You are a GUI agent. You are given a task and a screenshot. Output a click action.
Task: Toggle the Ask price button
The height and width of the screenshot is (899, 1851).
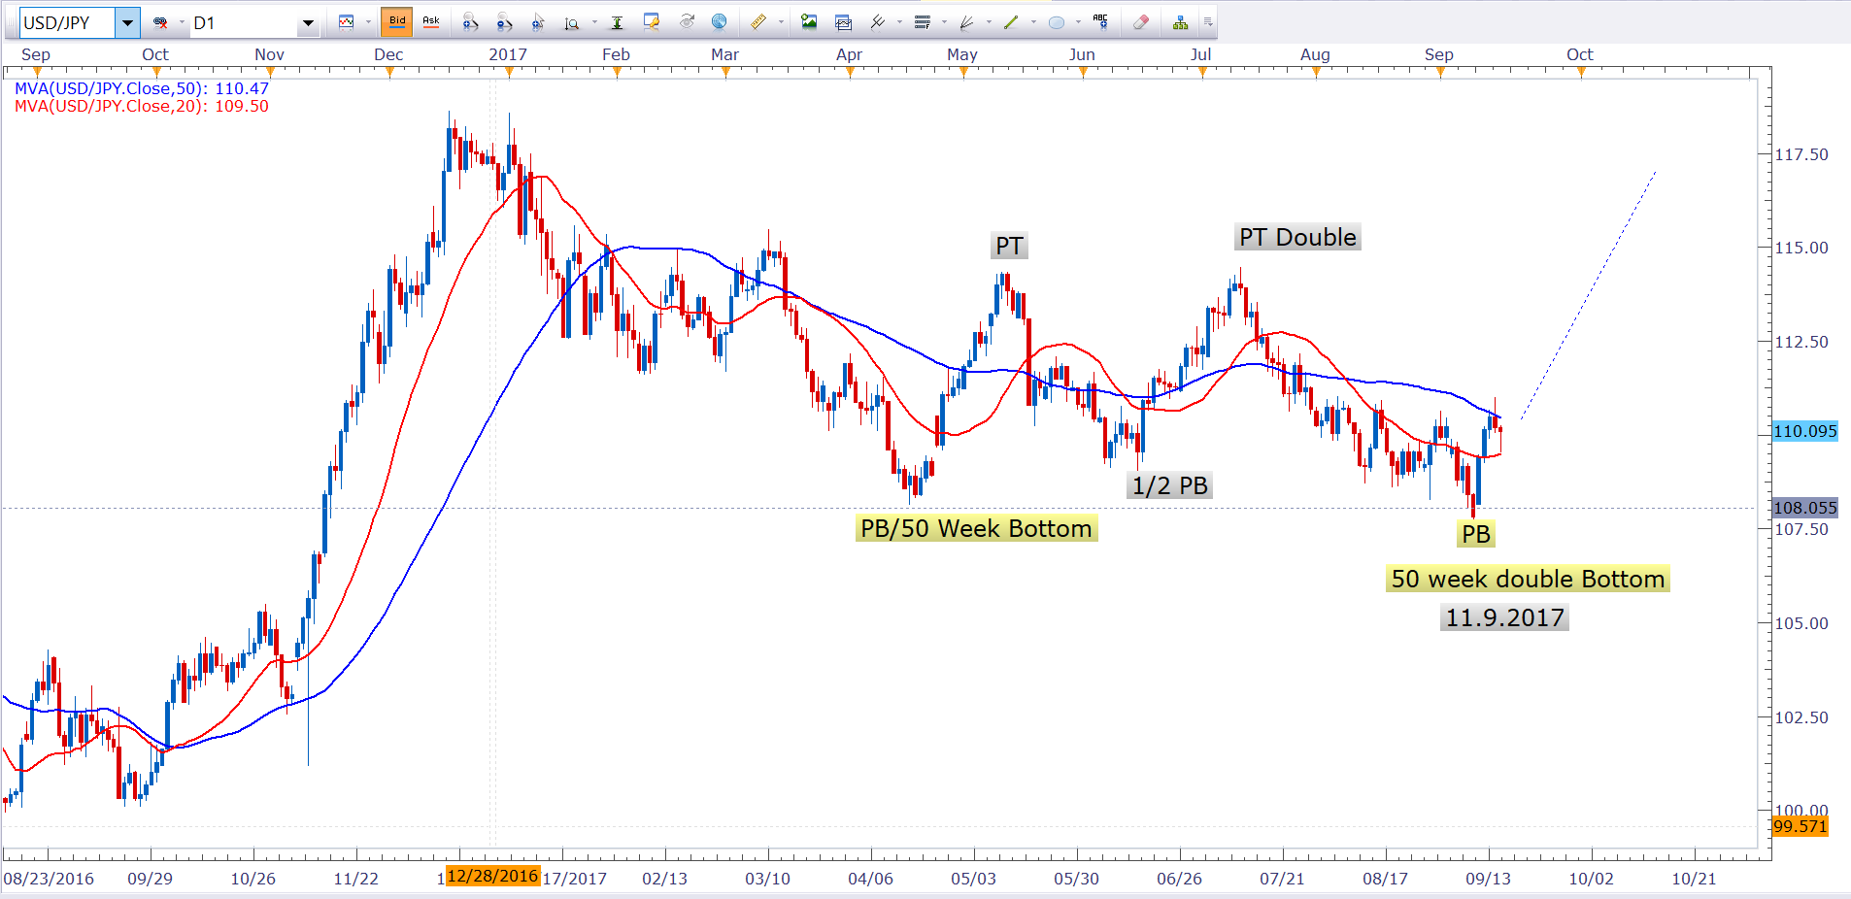point(431,21)
